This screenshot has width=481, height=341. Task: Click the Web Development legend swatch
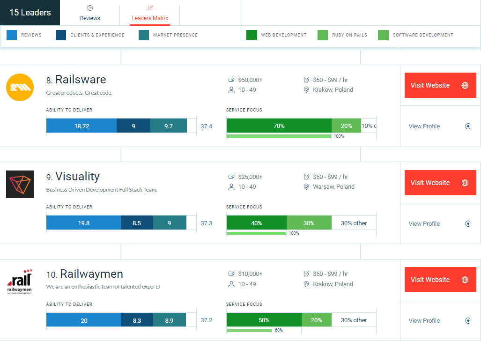coord(252,35)
